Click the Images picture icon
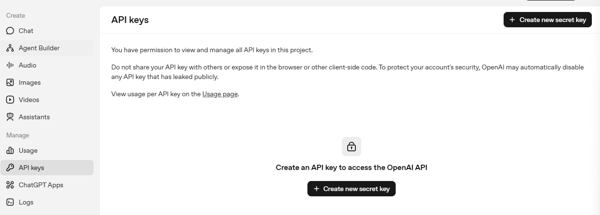 click(10, 82)
